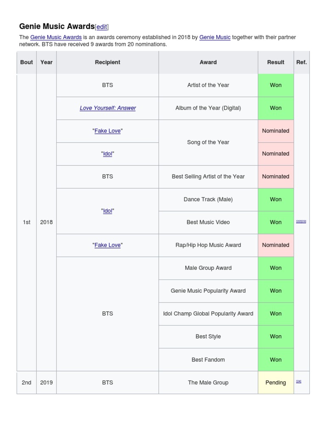Click Fake Love link in Rap/Hip Hop Music Award row
Viewport: 326px width, 435px height.
point(107,245)
